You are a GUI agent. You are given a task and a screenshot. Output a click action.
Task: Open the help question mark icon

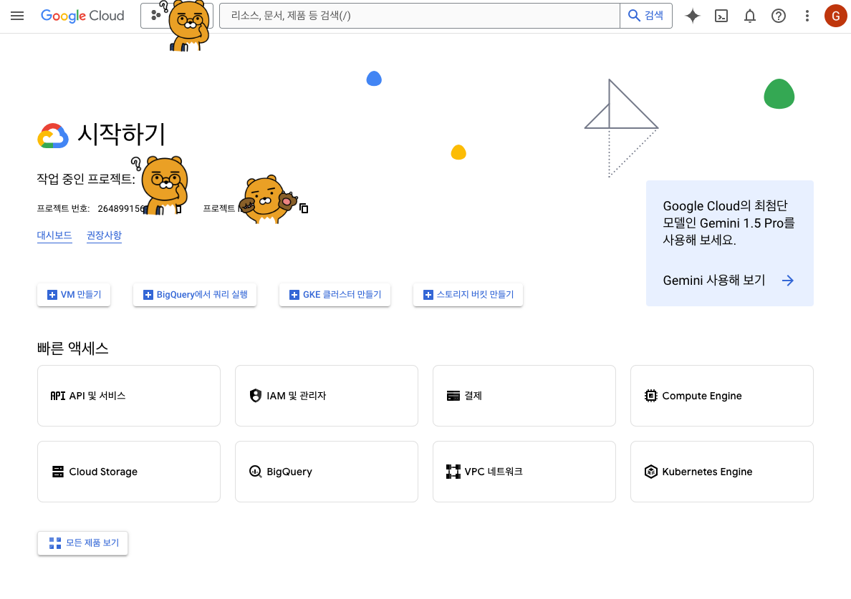(x=779, y=16)
